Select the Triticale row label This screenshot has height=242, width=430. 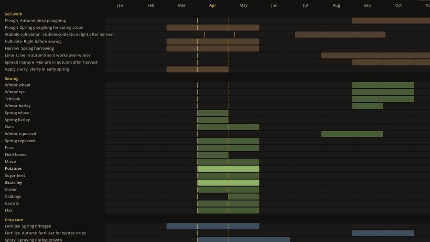click(12, 99)
